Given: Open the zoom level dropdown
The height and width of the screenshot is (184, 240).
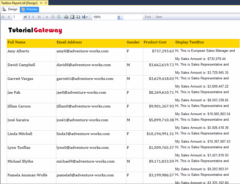Looking at the screenshot, I should pos(119,17).
